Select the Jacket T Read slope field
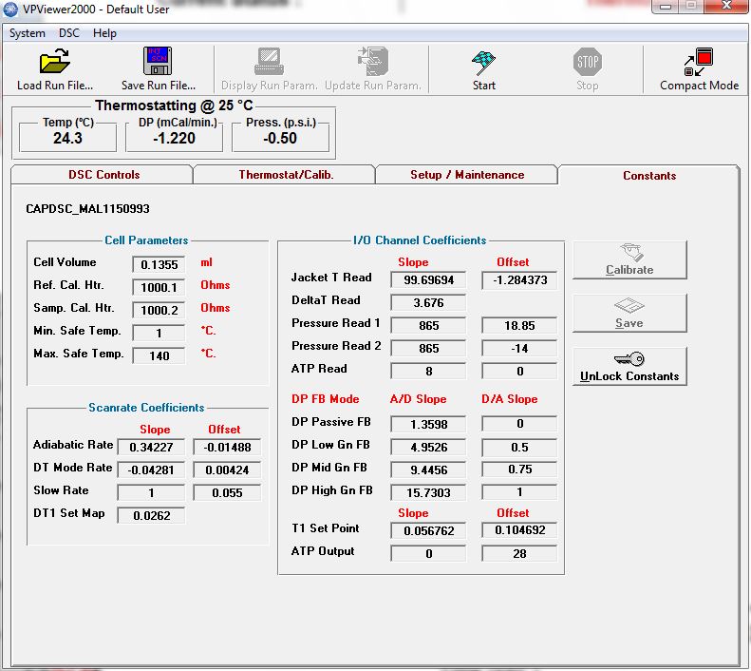 pos(428,280)
